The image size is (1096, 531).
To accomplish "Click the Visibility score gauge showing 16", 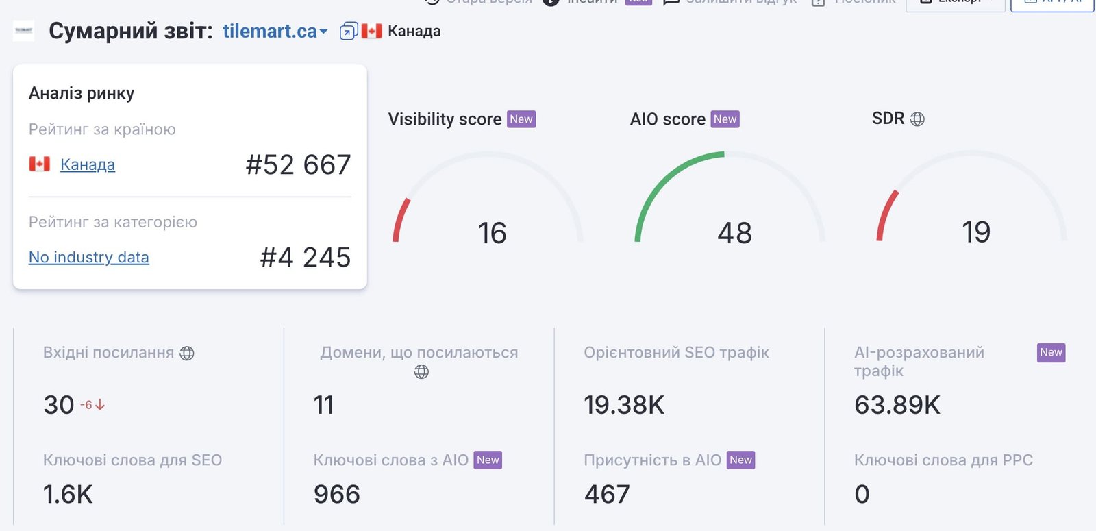I will click(488, 199).
